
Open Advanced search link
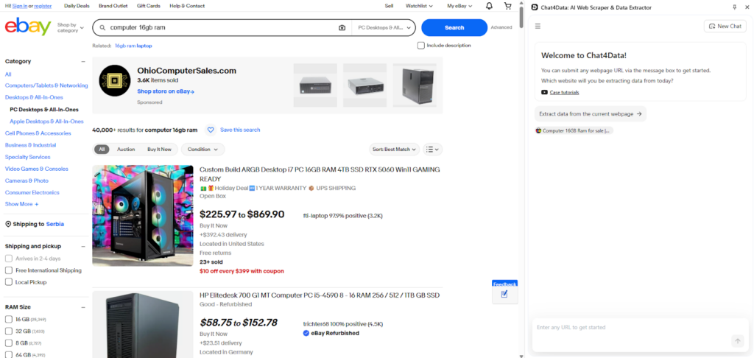(501, 27)
